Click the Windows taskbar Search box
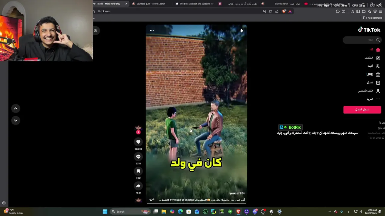 [131, 211]
